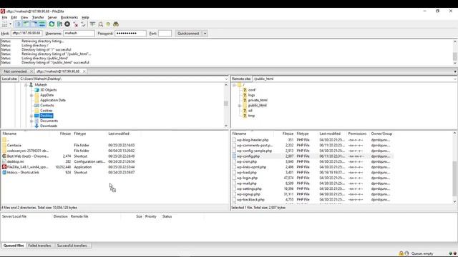Expand the Documents folder node
The image size is (458, 257).
[31, 121]
